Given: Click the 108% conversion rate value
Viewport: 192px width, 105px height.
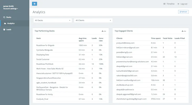Looking at the screenshot, I should [x=101, y=64].
